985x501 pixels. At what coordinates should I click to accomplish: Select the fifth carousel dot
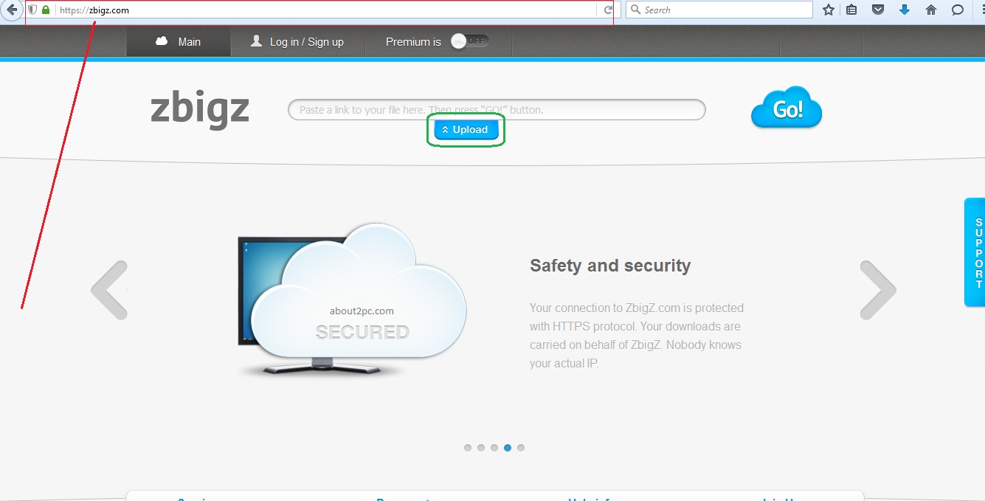521,448
